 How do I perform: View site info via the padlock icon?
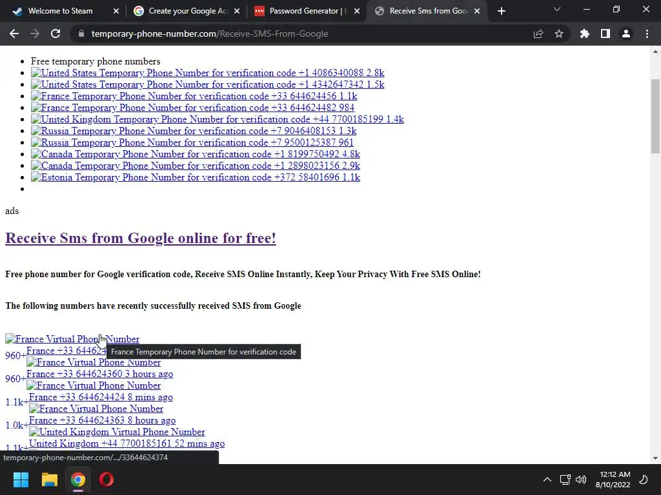coord(81,34)
